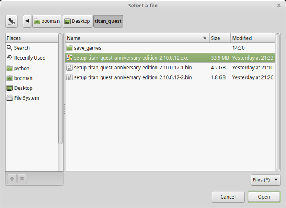Click the python folder icon in Places
This screenshot has width=286, height=208.
(9, 68)
